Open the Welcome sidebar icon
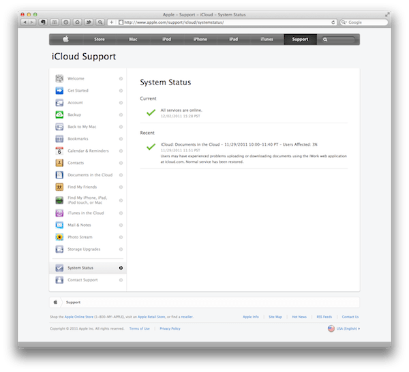409x372 pixels. pyautogui.click(x=59, y=78)
